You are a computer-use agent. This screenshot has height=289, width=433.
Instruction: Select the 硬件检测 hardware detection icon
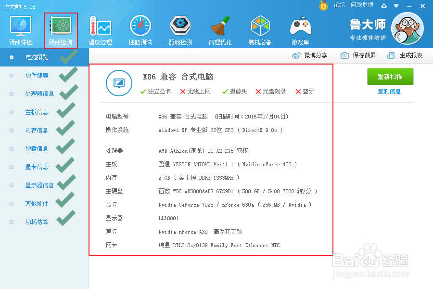point(61,30)
